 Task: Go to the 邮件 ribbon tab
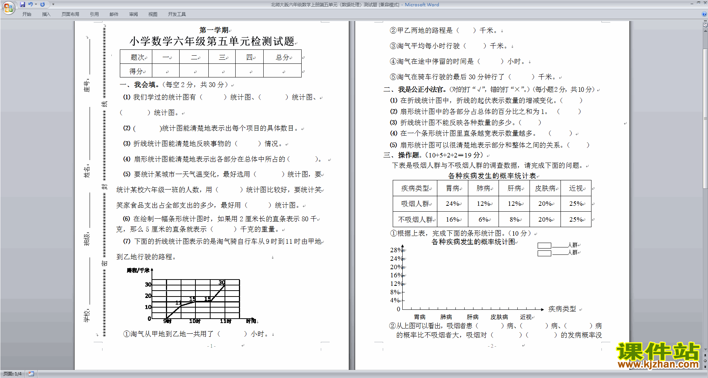click(x=114, y=14)
